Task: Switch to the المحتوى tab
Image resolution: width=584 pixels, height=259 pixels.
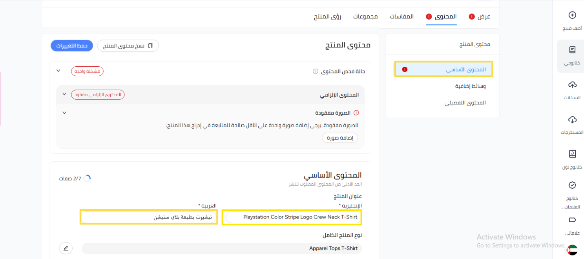Action: (x=445, y=16)
